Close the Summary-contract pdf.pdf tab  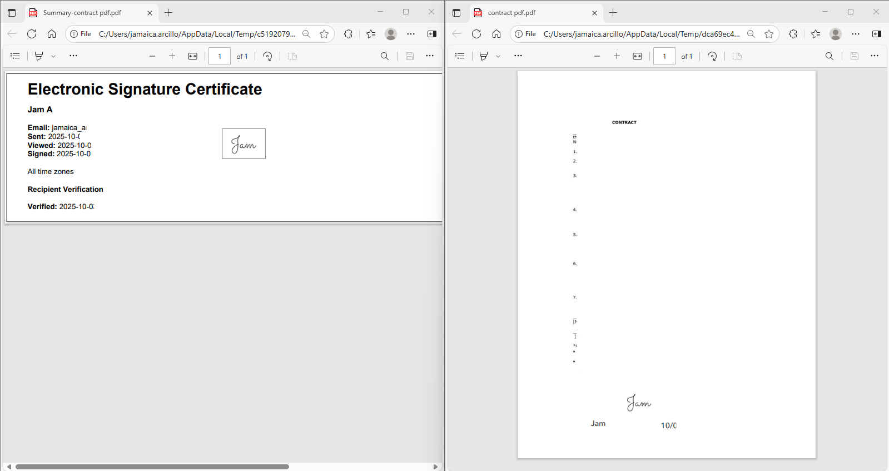coord(150,13)
